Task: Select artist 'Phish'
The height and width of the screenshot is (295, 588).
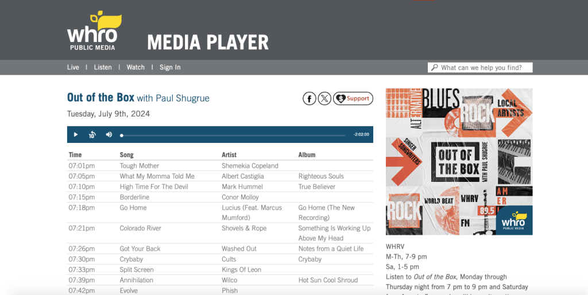Action: point(230,290)
